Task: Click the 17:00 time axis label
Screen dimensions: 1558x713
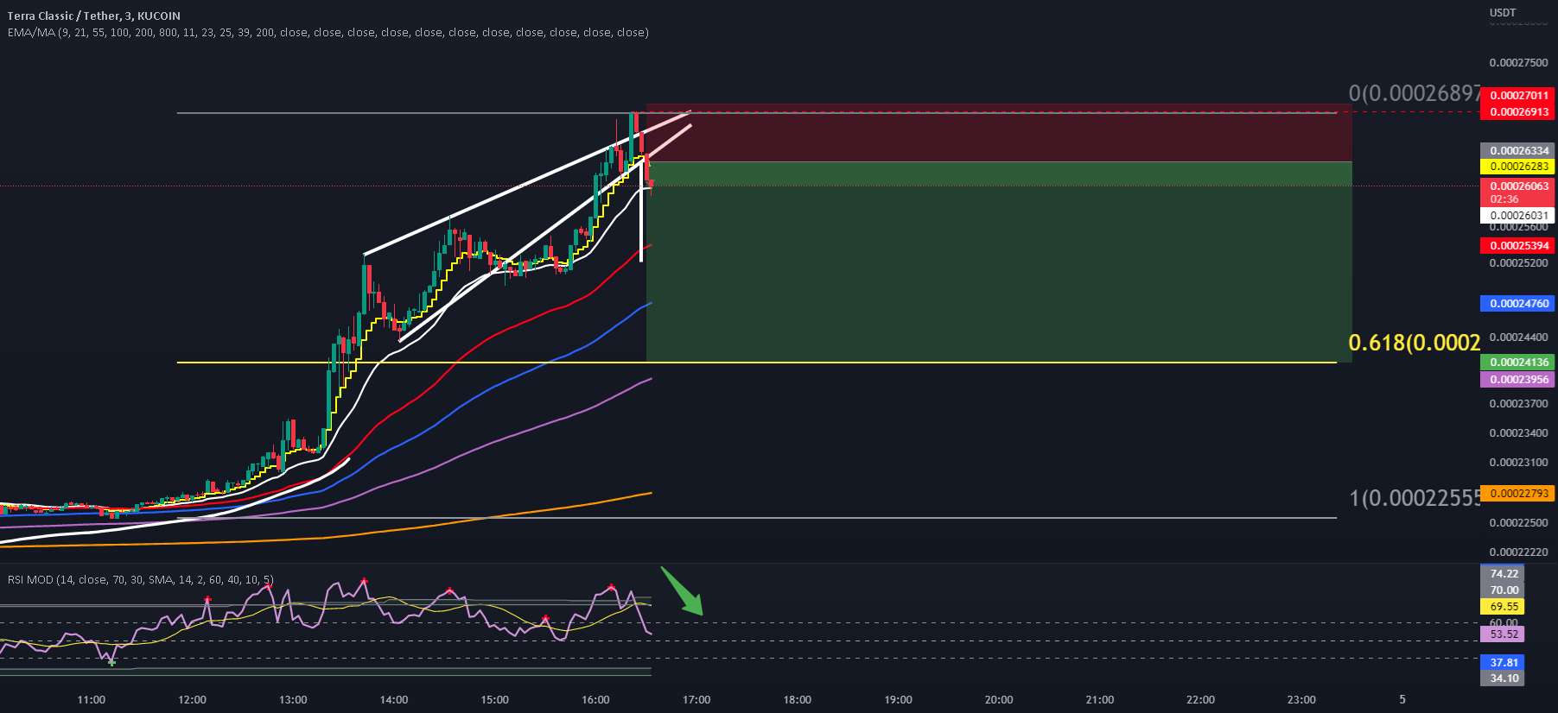Action: (x=696, y=699)
